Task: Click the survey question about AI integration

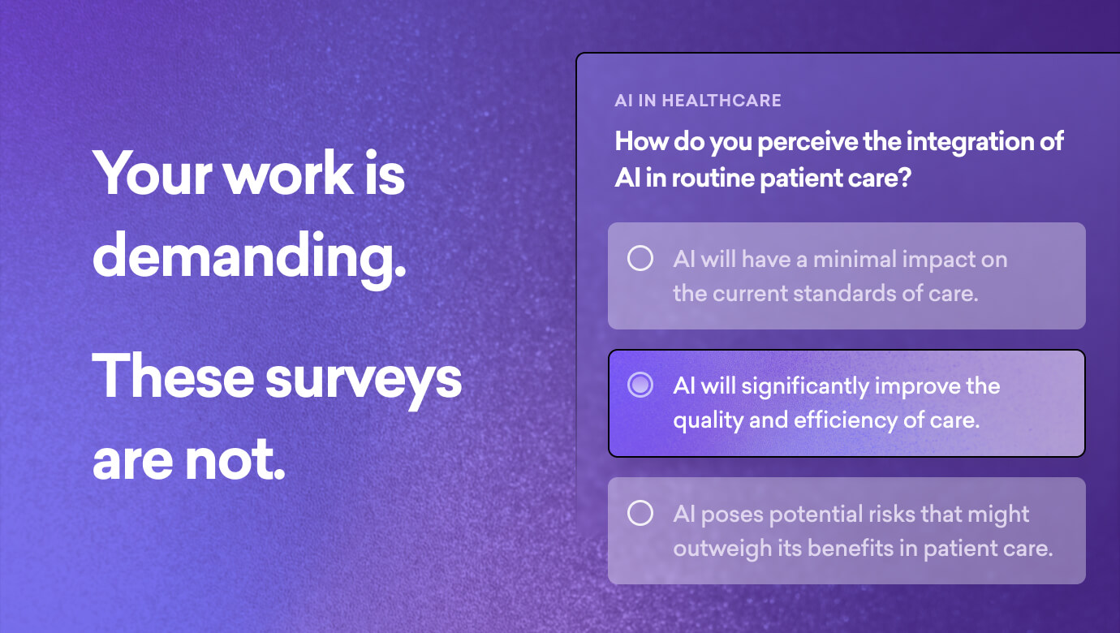Action: coord(838,159)
